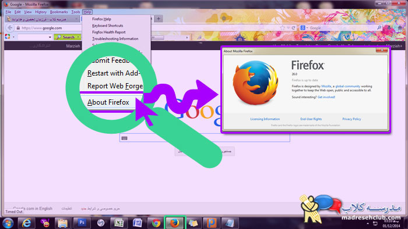Open the Bookmarks menu
This screenshot has height=229, width=408.
point(59,12)
